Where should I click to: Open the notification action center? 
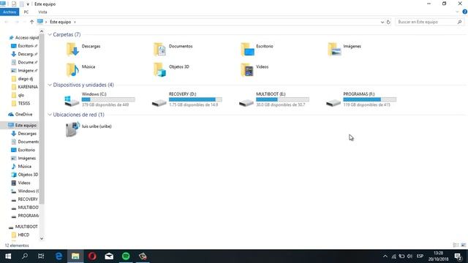pos(458,256)
